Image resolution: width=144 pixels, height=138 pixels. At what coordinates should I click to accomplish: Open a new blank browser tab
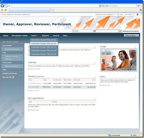coord(52,10)
